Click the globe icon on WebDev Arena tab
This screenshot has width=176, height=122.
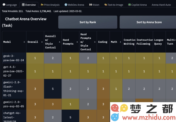tap(66, 5)
